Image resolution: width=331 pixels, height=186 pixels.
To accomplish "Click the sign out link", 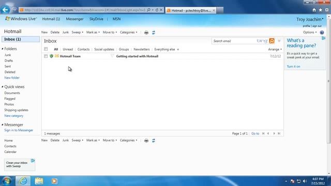I will pos(317,26).
